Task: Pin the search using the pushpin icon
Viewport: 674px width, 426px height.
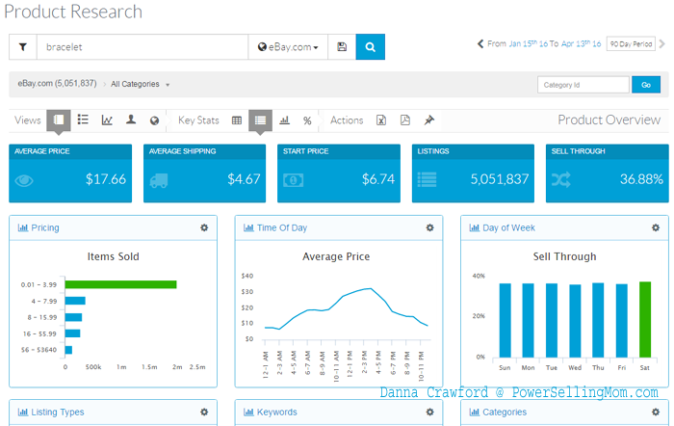Action: pos(429,120)
